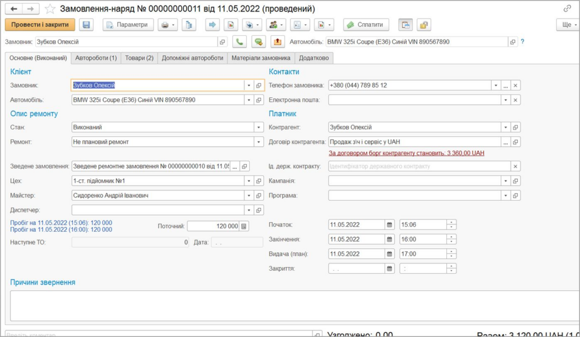Open the car card from header Автомобіль field
Image resolution: width=580 pixels, height=337 pixels.
513,42
